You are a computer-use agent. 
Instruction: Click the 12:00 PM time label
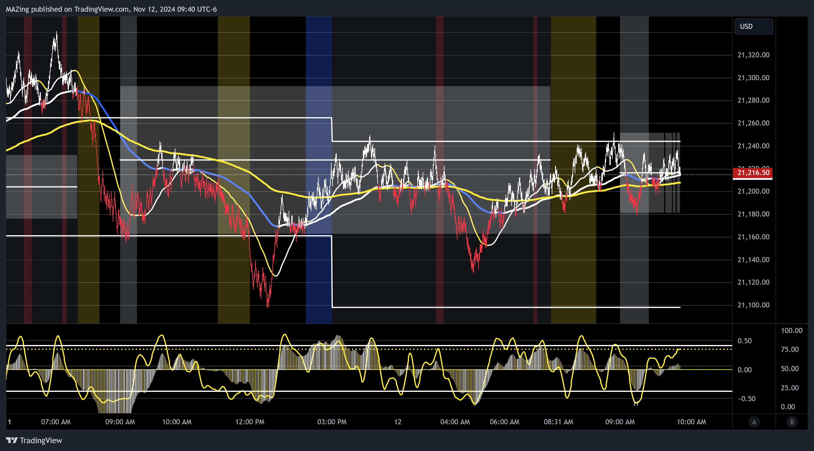[x=250, y=422]
